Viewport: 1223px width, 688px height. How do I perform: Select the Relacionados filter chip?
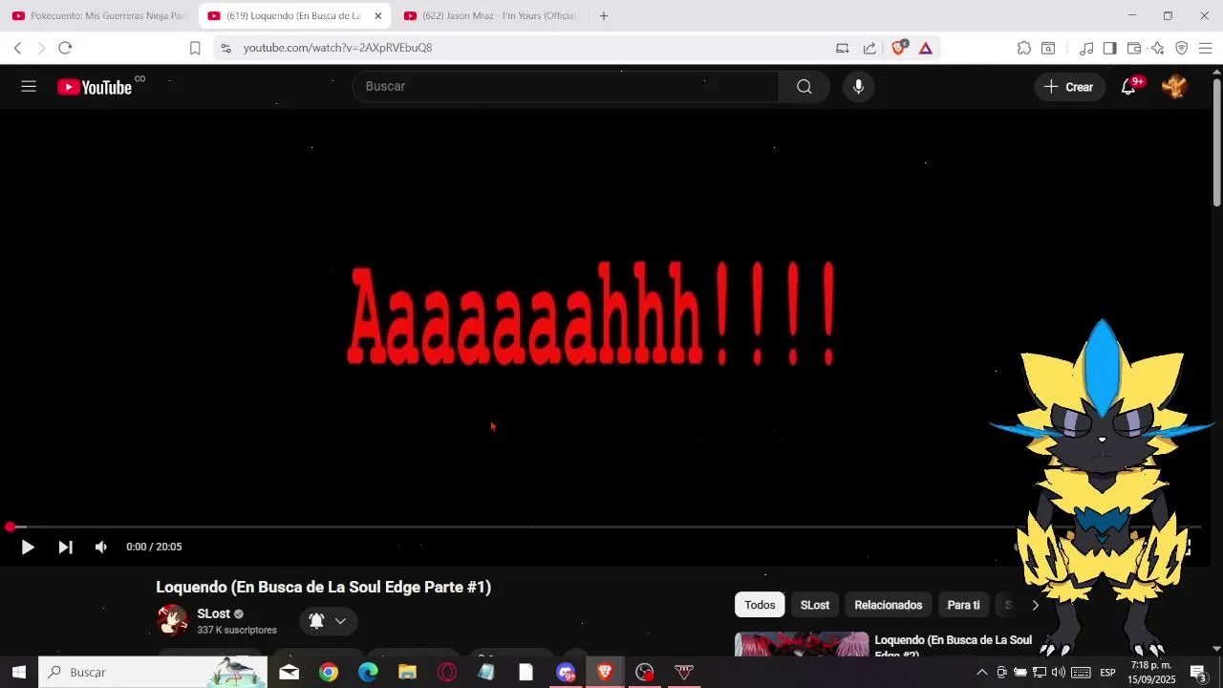(889, 605)
